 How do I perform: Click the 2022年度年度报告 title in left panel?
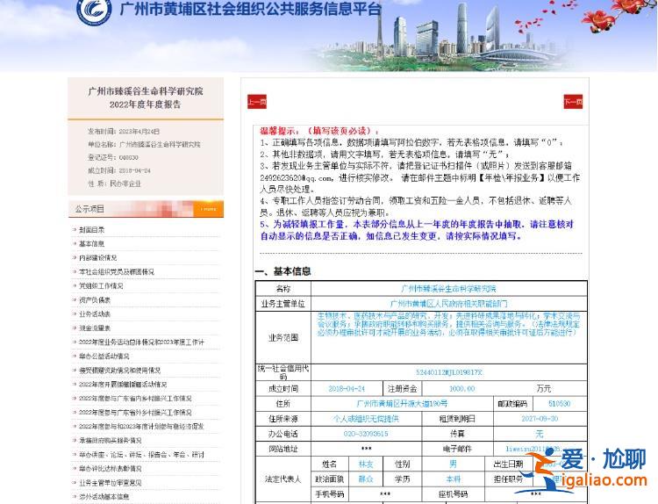[146, 104]
